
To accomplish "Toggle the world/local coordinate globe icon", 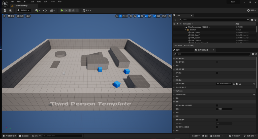I will coord(131,16).
